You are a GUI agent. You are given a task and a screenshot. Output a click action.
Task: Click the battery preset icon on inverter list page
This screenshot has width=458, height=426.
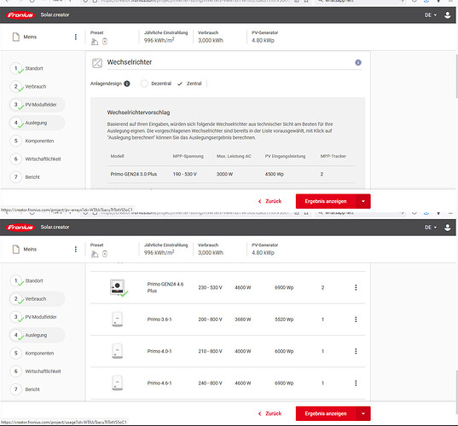[105, 254]
